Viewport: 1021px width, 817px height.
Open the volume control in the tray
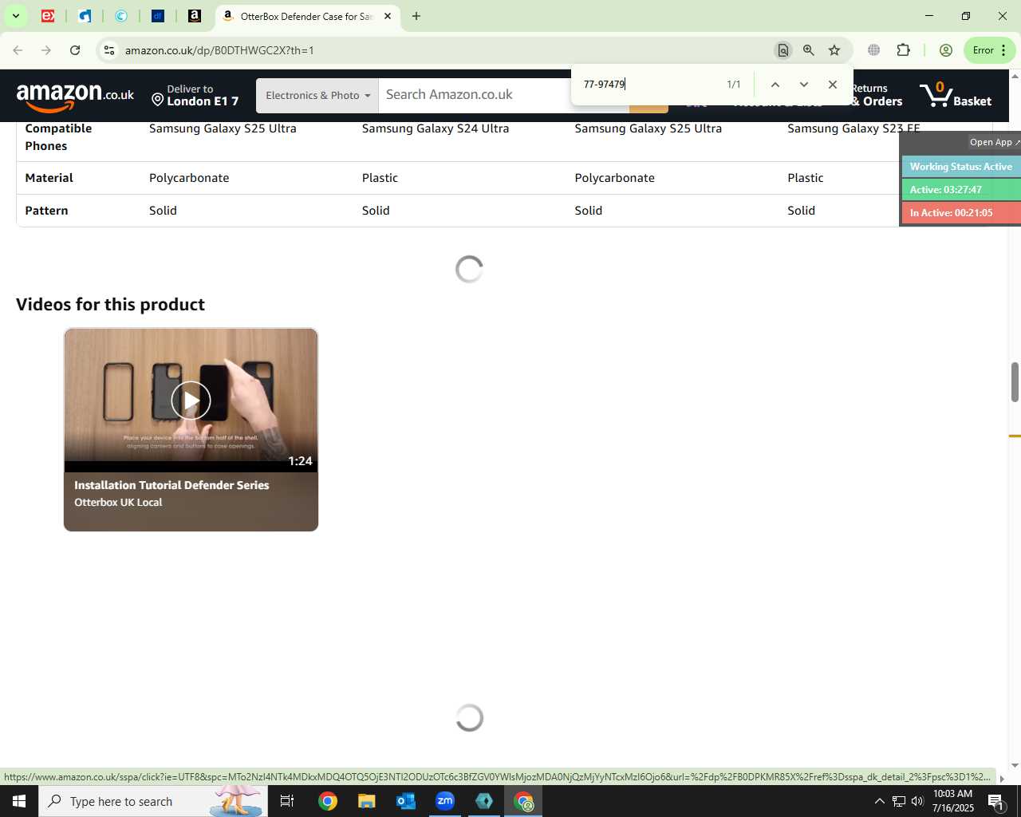point(917,801)
